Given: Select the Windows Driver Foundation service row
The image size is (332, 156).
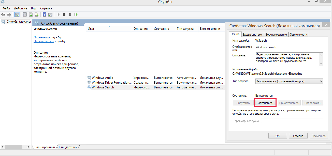Looking at the screenshot, I should 155,83.
